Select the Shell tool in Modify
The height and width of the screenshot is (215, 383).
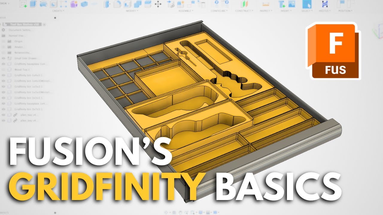click(x=128, y=4)
